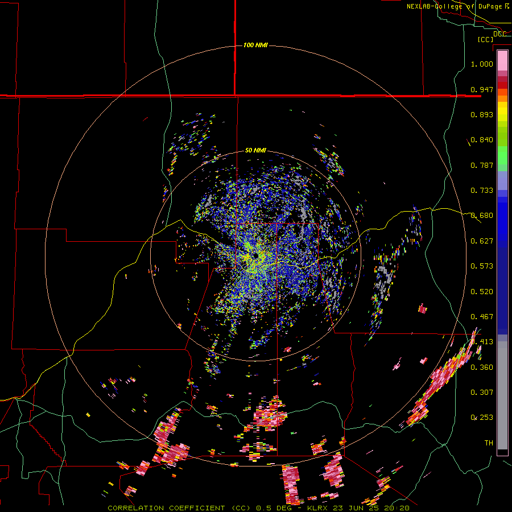Screen dimensions: 512x512
Task: Click the radar site center black dot
Action: point(255,255)
